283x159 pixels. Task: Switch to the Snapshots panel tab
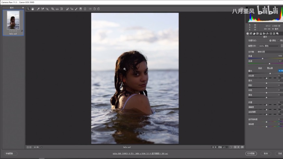[x=277, y=33]
